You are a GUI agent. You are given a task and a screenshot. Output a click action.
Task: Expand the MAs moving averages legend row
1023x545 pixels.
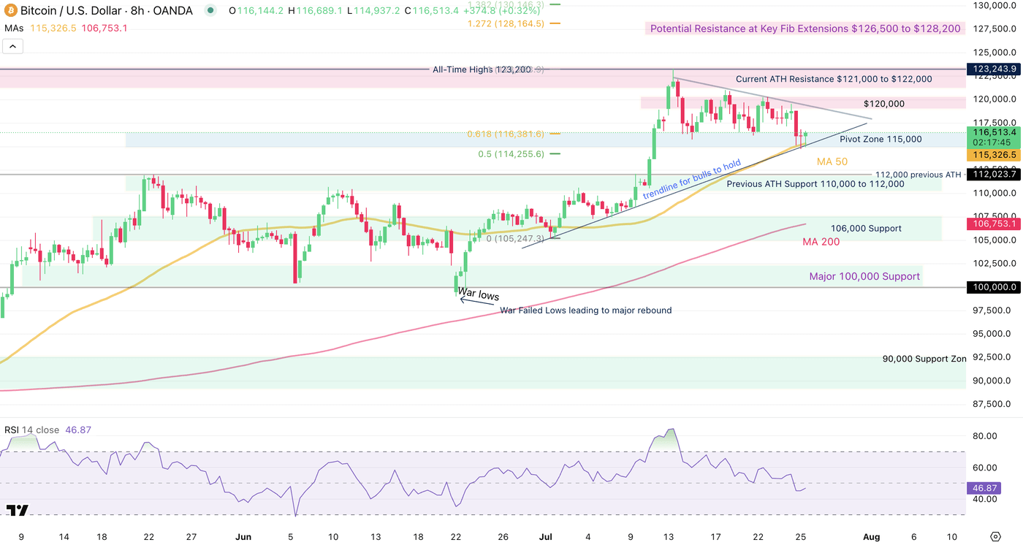coord(15,28)
